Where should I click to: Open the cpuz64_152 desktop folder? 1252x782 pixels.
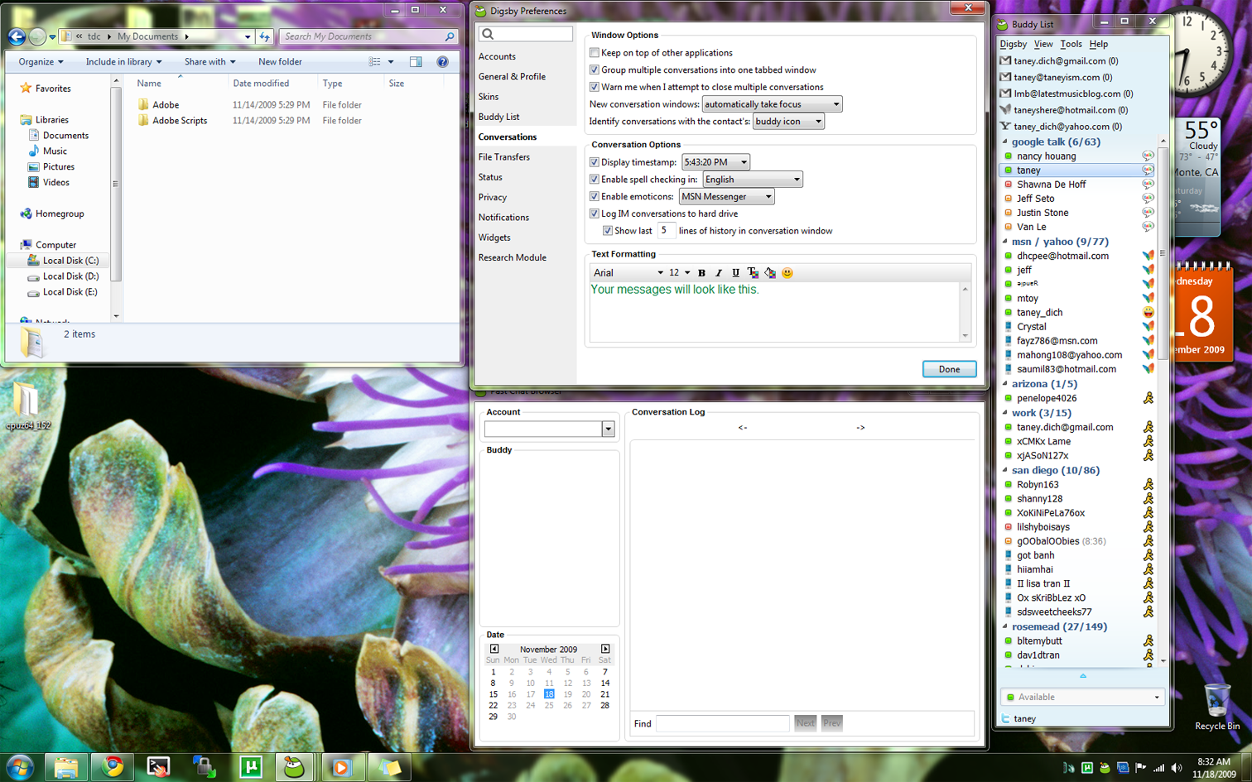point(27,406)
